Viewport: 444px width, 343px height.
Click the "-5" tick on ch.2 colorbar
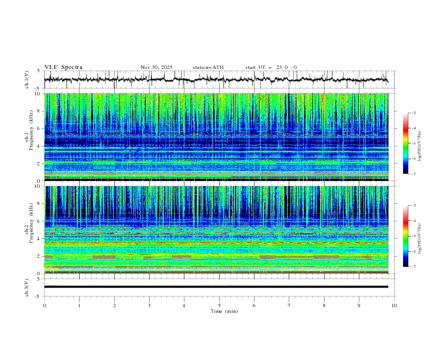(x=413, y=236)
